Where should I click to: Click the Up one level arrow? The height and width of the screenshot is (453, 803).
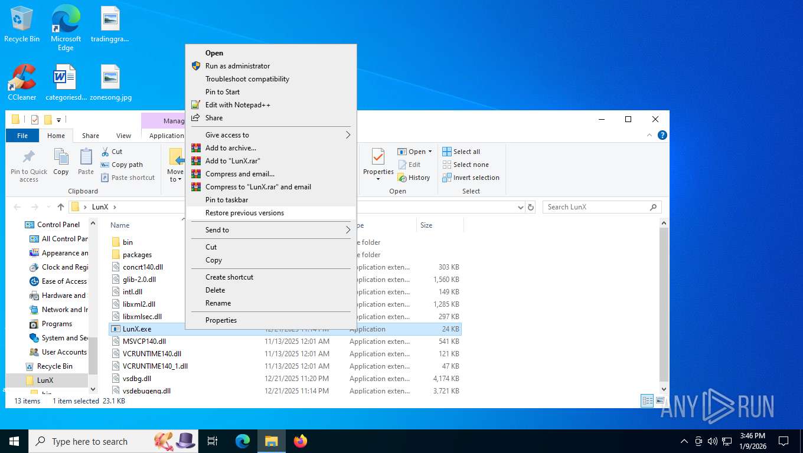point(60,207)
